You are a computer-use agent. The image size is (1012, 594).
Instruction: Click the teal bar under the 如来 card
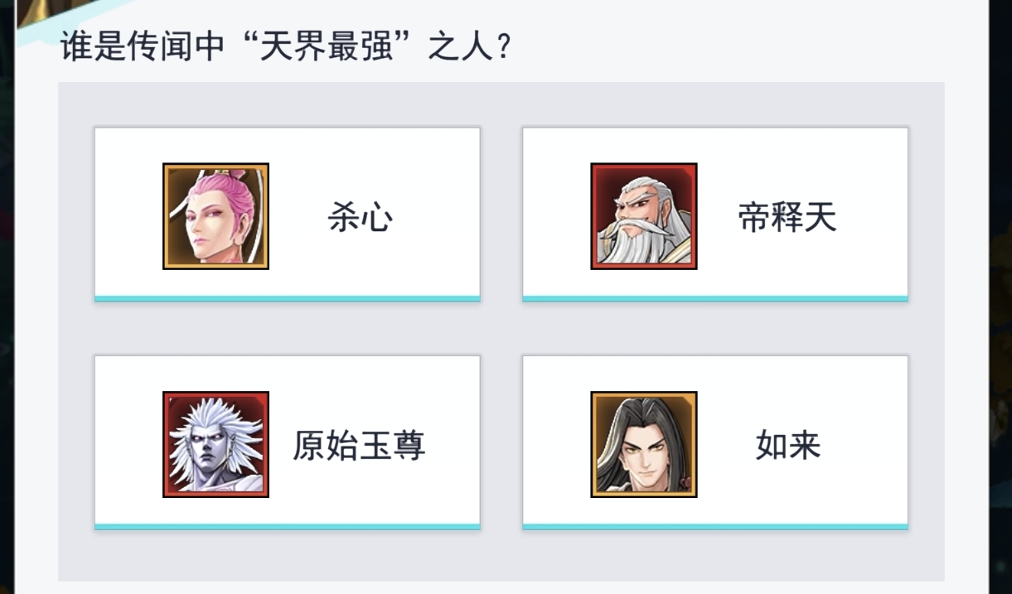(714, 527)
